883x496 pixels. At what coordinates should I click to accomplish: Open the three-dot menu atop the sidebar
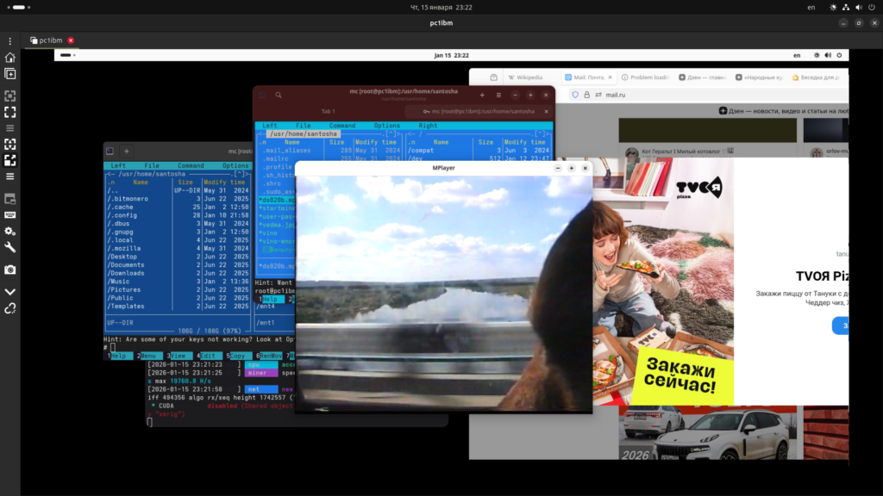[x=10, y=40]
